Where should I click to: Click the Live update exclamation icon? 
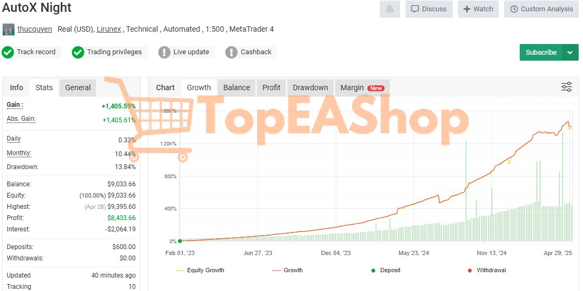click(164, 52)
